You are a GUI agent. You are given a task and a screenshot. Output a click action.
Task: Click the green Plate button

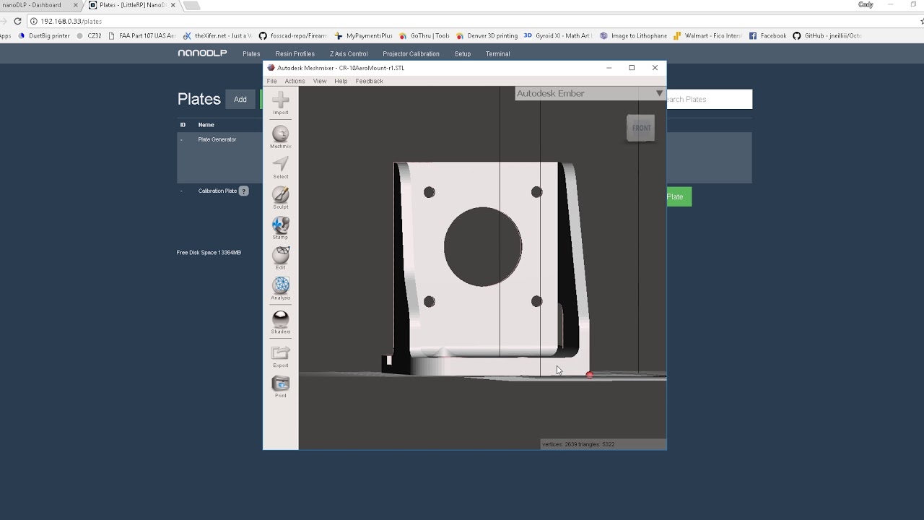pyautogui.click(x=679, y=196)
